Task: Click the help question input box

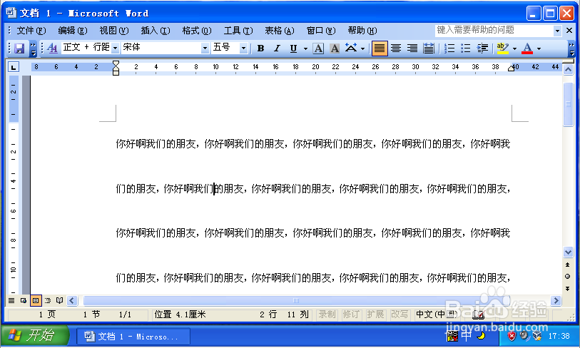Action: coord(494,31)
